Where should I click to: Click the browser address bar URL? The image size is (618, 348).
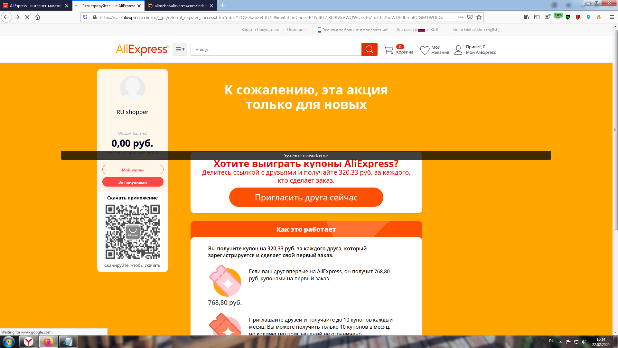coord(272,17)
